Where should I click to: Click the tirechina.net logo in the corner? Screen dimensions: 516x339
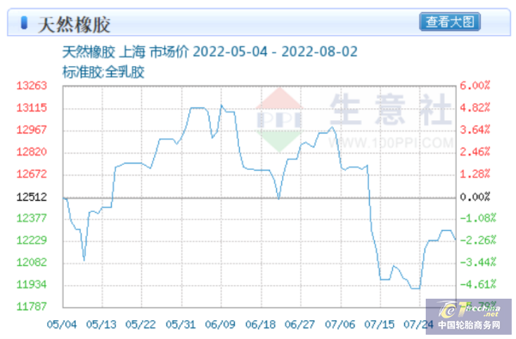point(469,309)
